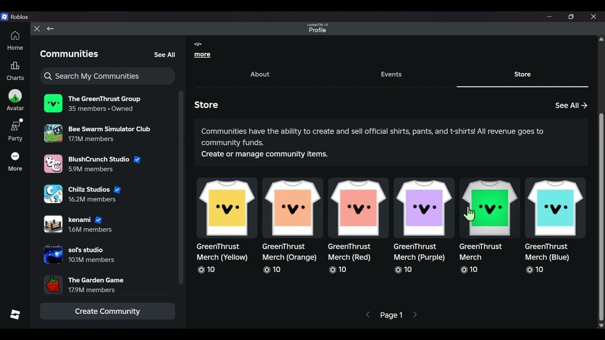605x340 pixels.
Task: Click scroll-down arrow of main scrollbar
Action: click(x=601, y=325)
